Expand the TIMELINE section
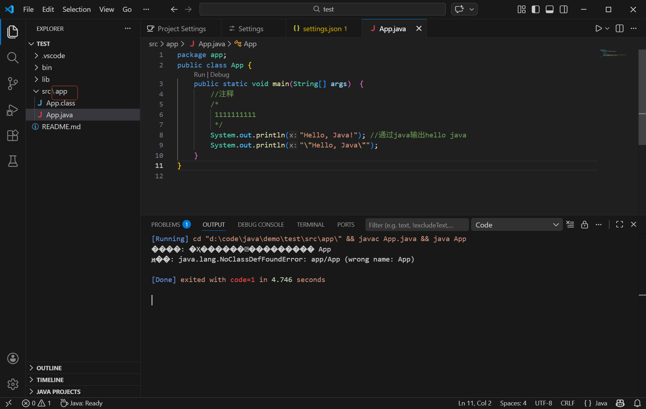The image size is (646, 409). pyautogui.click(x=83, y=380)
